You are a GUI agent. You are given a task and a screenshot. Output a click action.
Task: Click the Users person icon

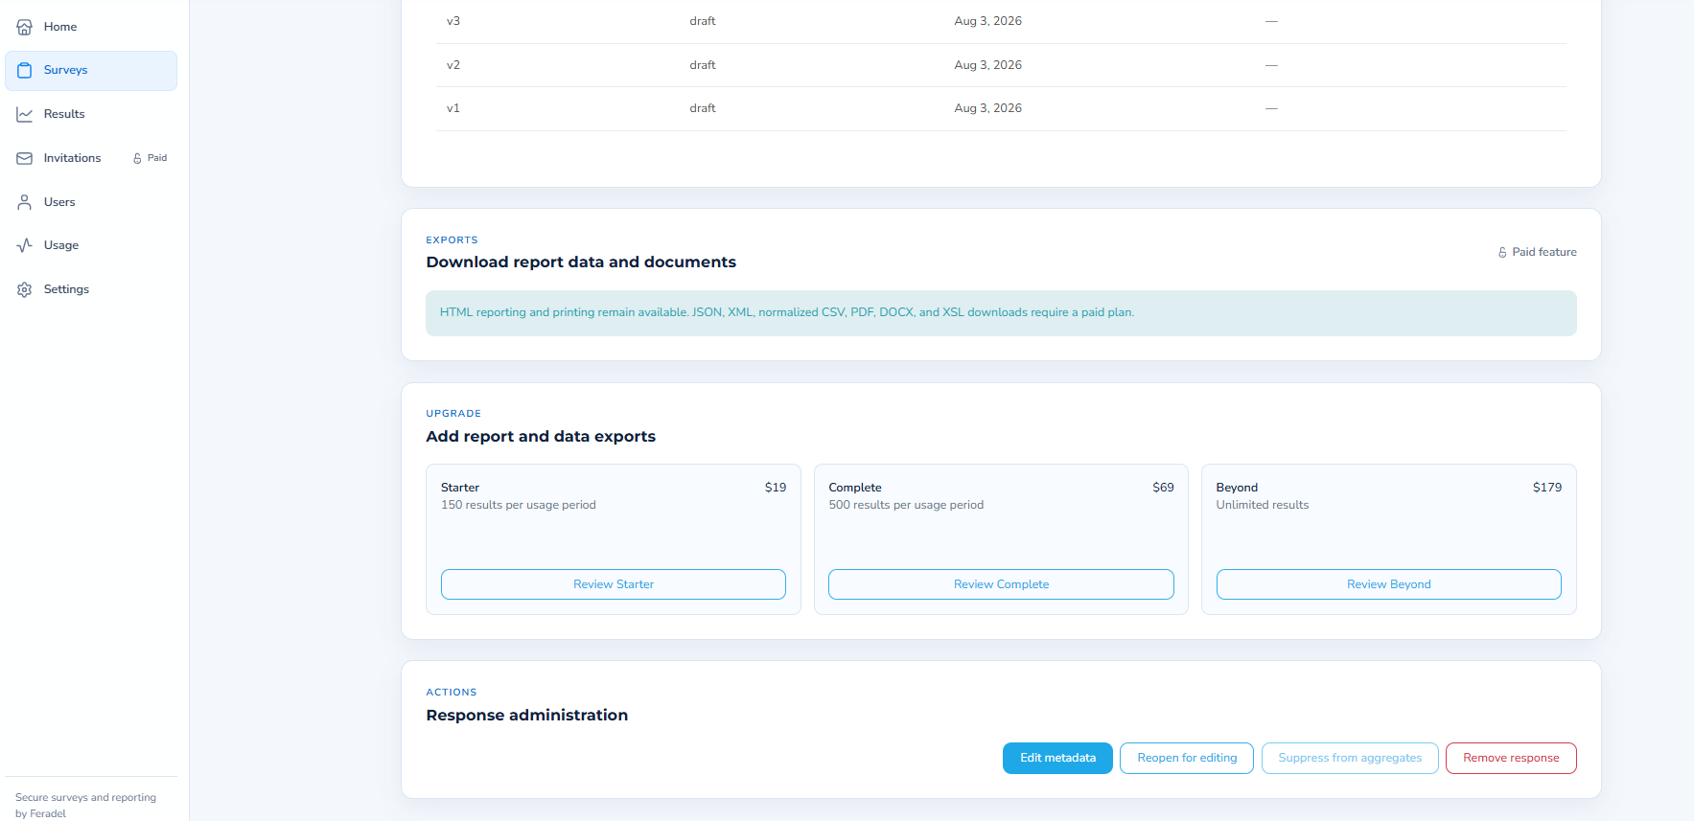pyautogui.click(x=25, y=202)
